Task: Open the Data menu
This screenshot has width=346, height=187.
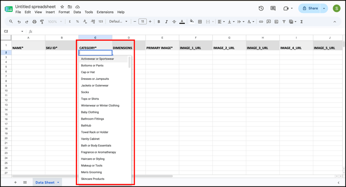Action: point(77,12)
